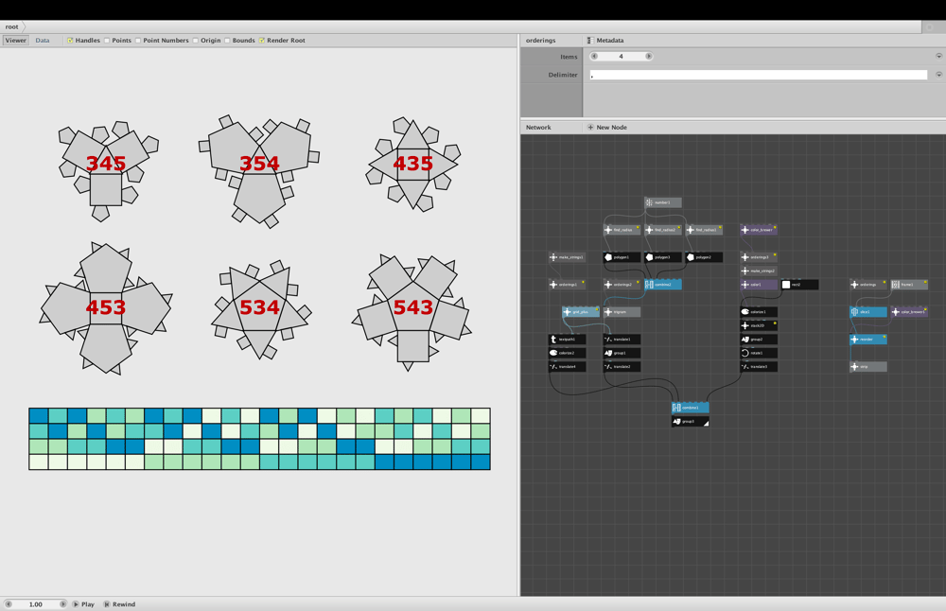Select the rendered group3 node
The image size is (946, 611).
(x=691, y=421)
